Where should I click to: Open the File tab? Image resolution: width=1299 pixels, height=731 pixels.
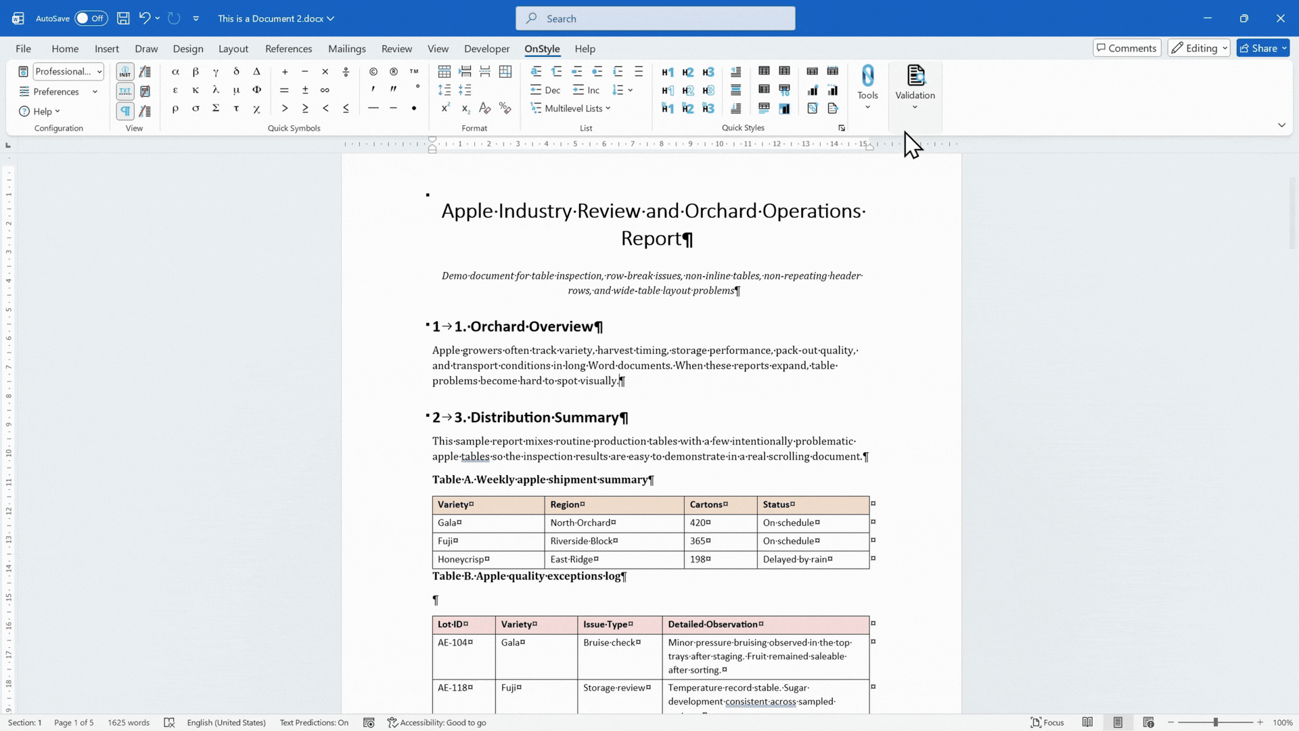tap(23, 49)
